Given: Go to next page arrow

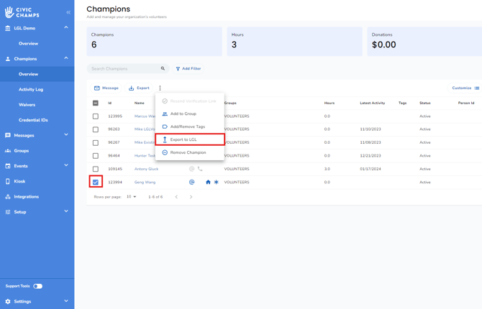Looking at the screenshot, I should (x=191, y=197).
